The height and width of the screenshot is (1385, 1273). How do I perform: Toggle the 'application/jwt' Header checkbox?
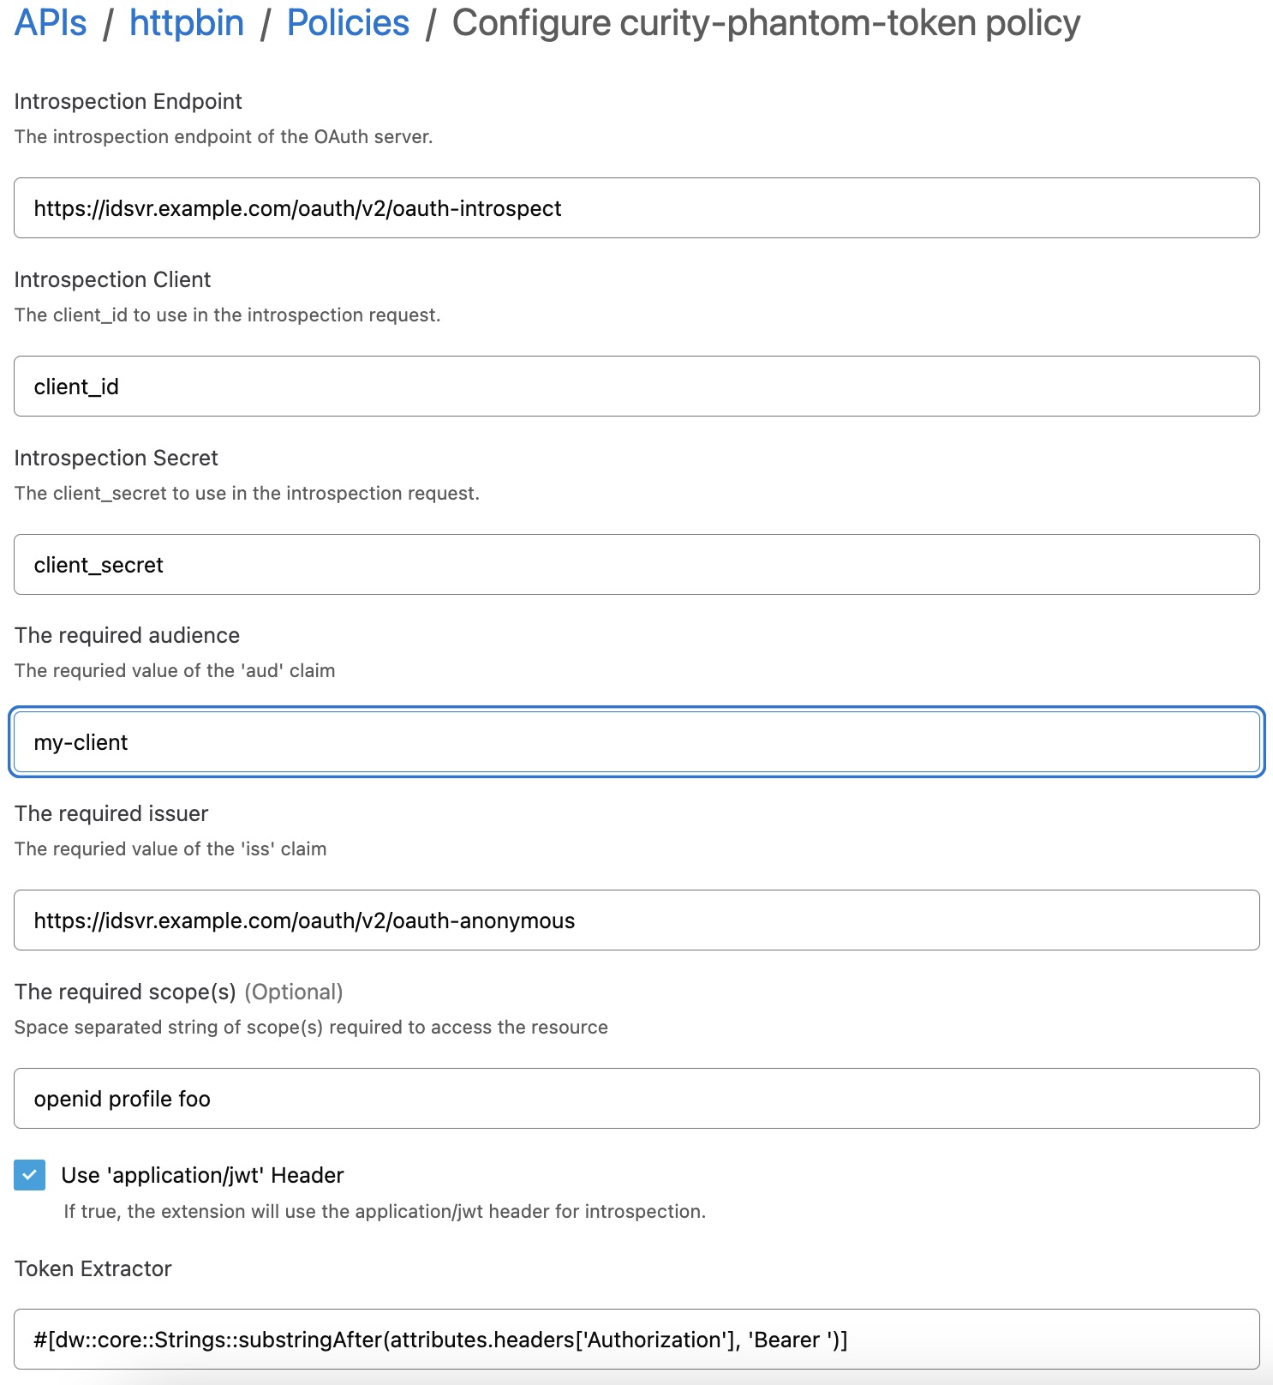point(30,1175)
